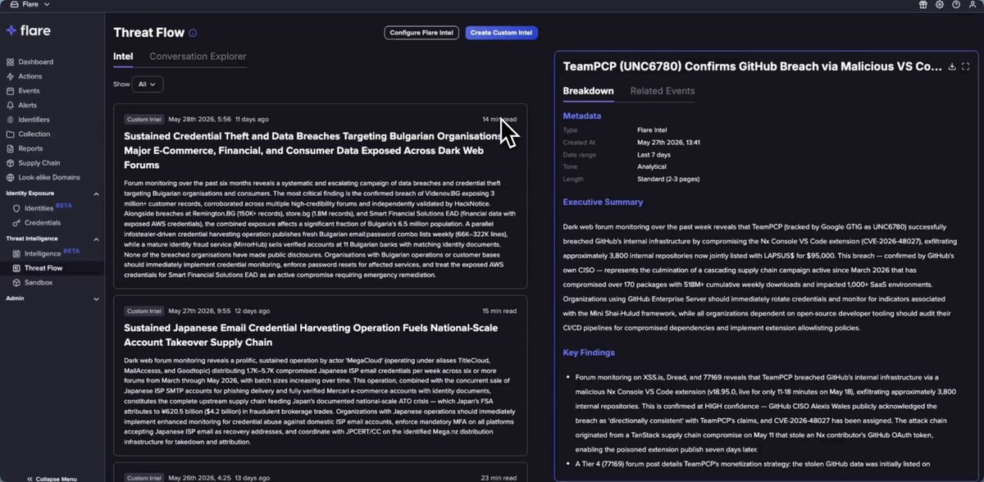The width and height of the screenshot is (984, 482).
Task: Collapse the sidebar with Collapse Menu
Action: pos(52,479)
